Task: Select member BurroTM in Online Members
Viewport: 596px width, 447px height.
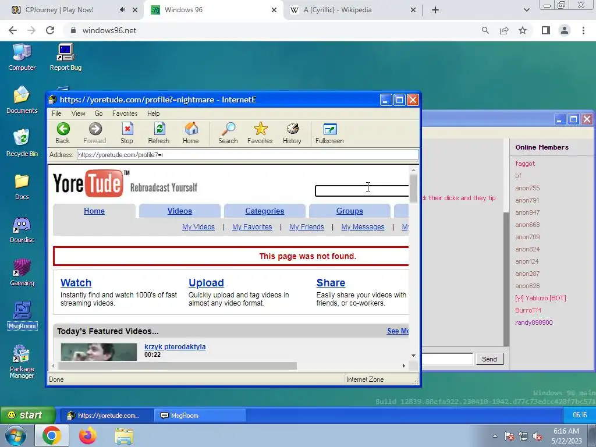Action: (x=528, y=310)
